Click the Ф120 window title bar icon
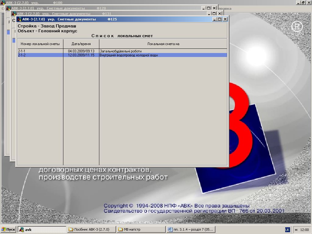Image resolution: width=312 pixels, height=234 pixels. pos(8,8)
